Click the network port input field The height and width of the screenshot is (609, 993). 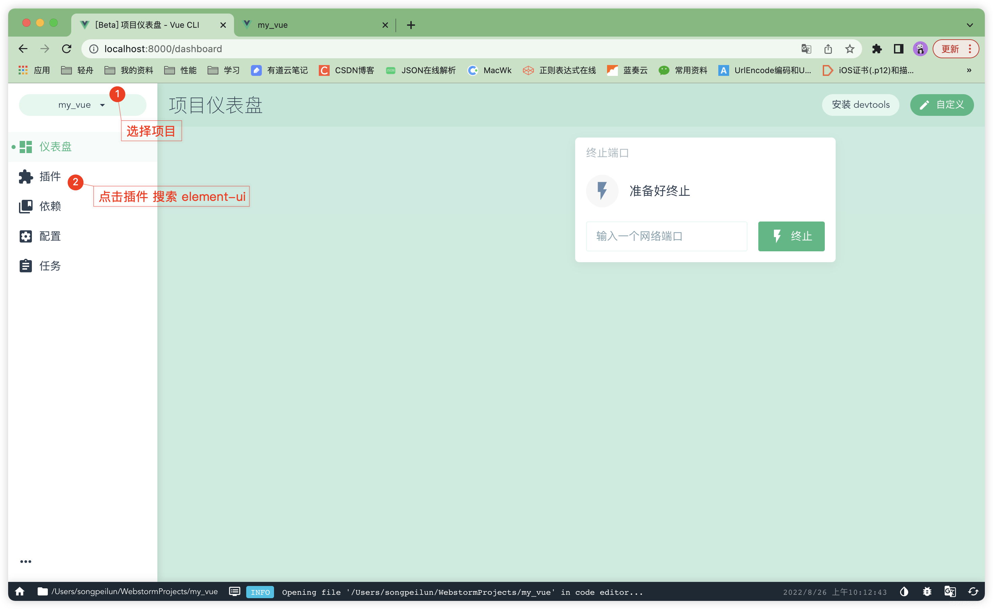click(666, 236)
